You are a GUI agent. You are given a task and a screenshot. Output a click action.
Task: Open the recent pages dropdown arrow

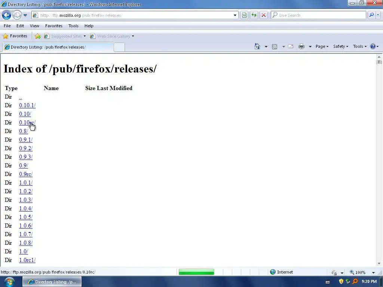tap(25, 15)
